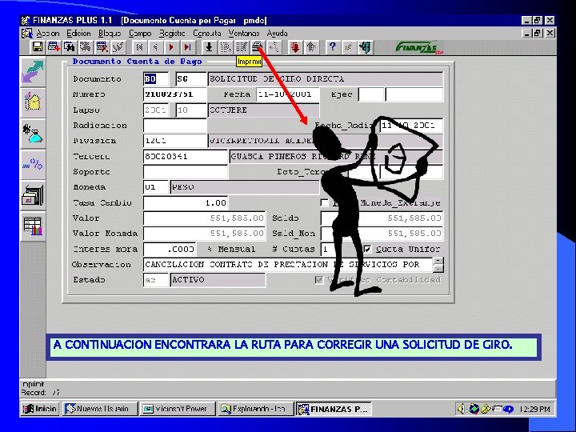576x432 pixels.
Task: Click the Numero field 210023751
Action: click(175, 94)
